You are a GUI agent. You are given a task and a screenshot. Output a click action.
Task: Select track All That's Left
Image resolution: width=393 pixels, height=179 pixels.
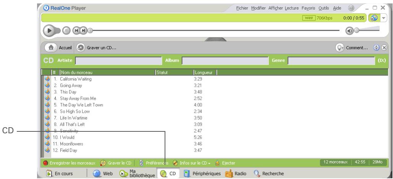click(72, 125)
